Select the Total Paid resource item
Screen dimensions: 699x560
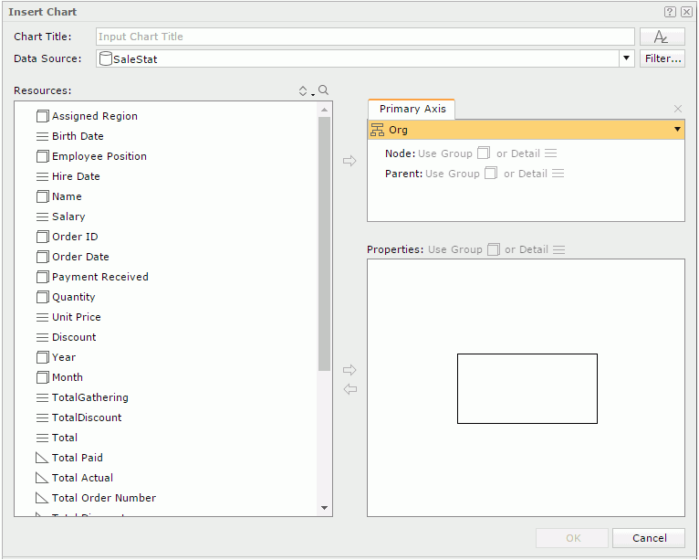click(77, 458)
